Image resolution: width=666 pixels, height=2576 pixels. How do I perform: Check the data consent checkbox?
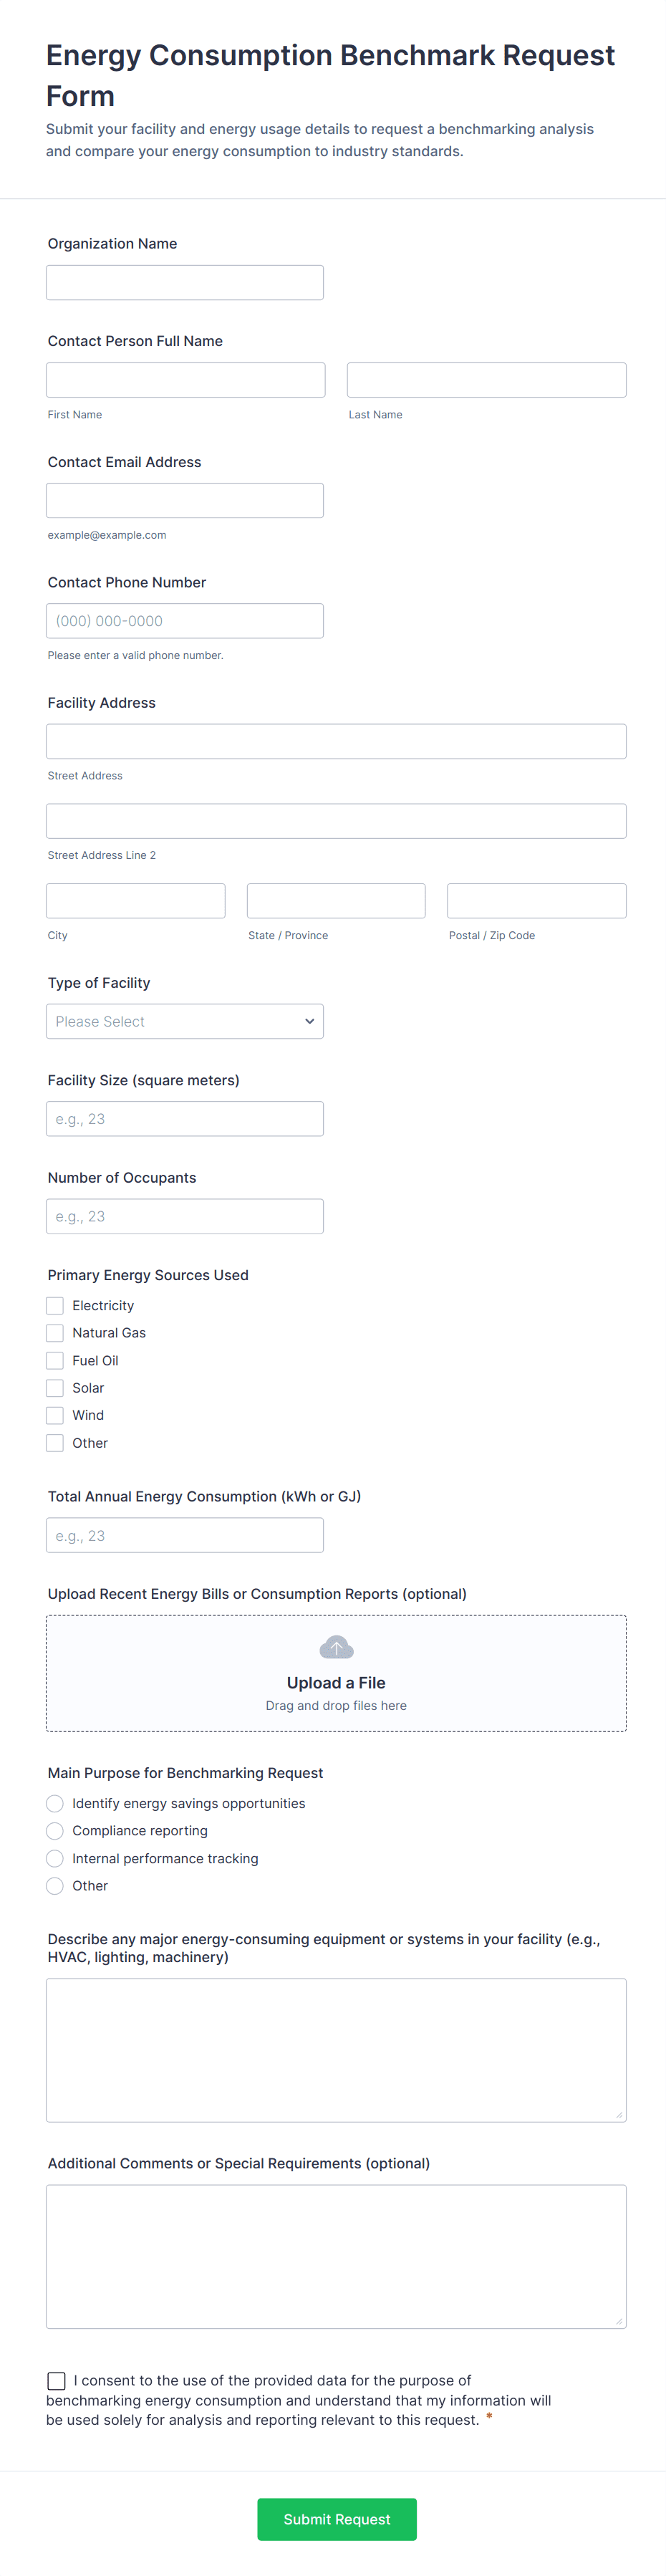pos(57,2381)
